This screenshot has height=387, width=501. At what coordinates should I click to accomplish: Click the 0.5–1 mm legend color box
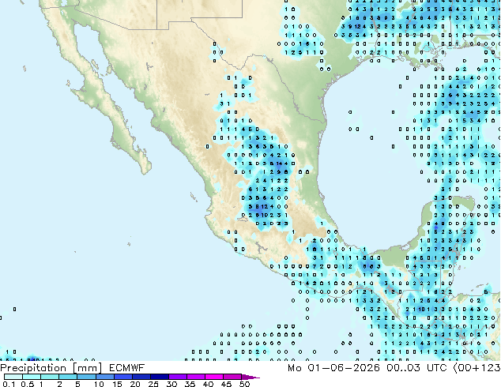[32, 377]
